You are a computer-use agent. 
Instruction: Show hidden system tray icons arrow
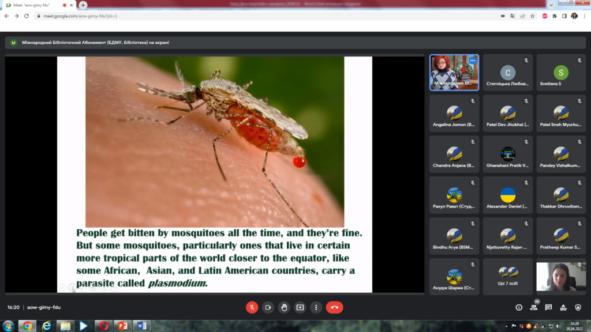click(x=506, y=326)
